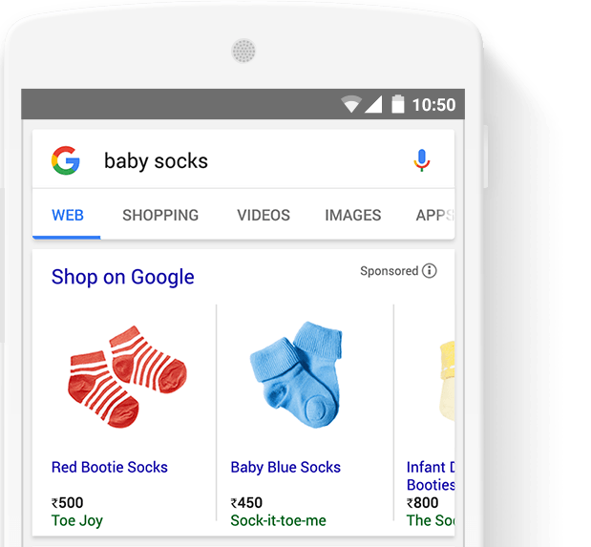Tap the battery status icon
The height and width of the screenshot is (547, 591).
click(x=397, y=104)
